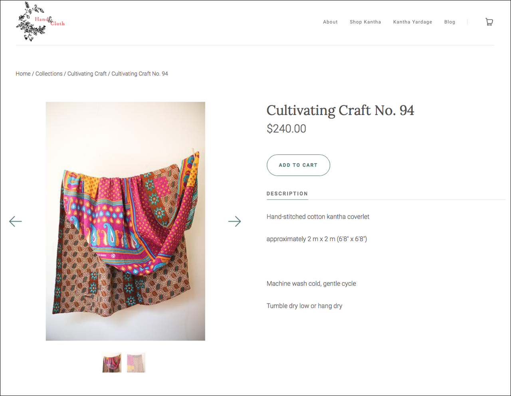The height and width of the screenshot is (396, 511).
Task: Click the main coverlet product photo
Action: point(125,221)
